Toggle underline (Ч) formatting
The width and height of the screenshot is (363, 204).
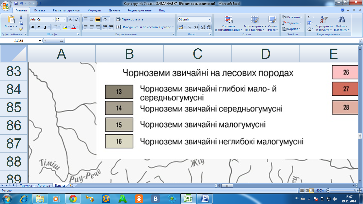[45, 27]
